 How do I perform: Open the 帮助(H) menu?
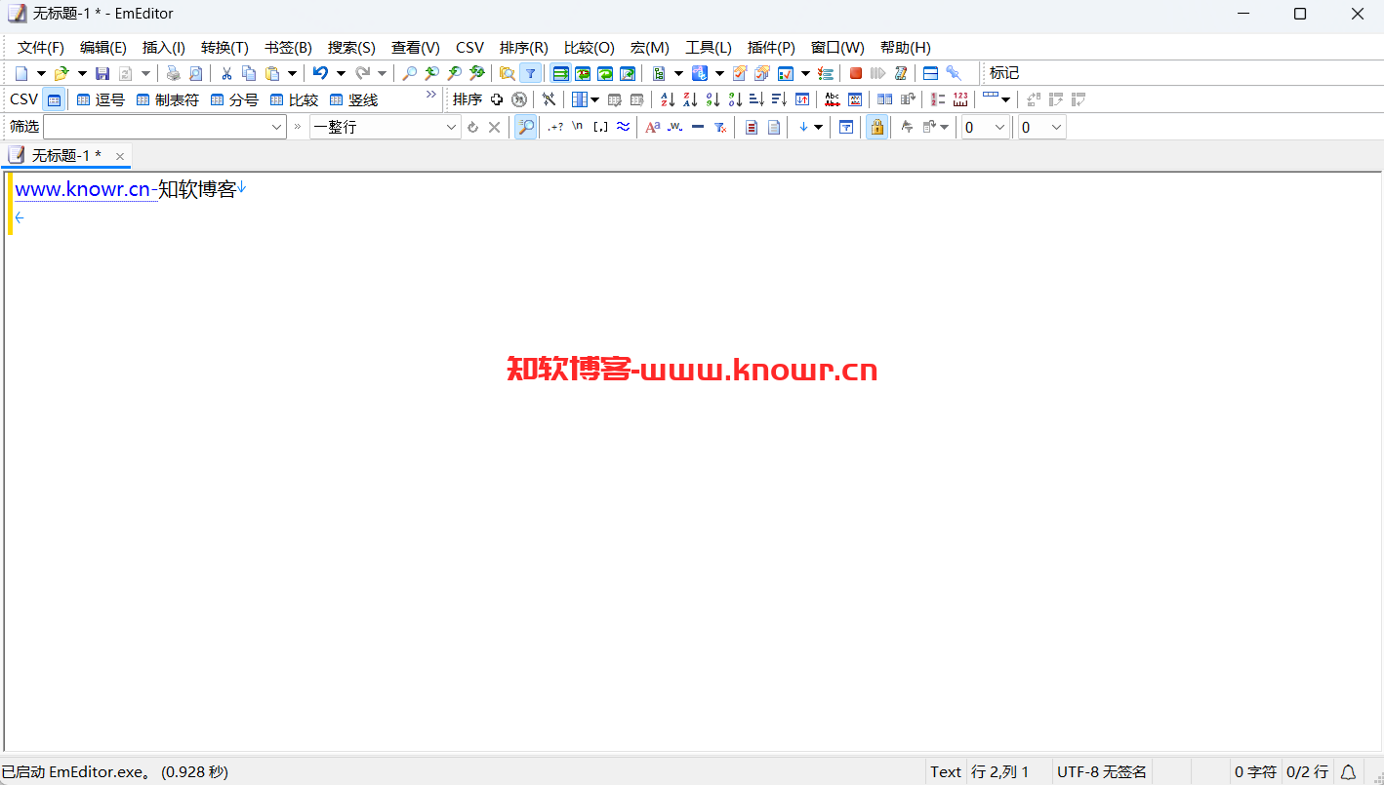[906, 47]
